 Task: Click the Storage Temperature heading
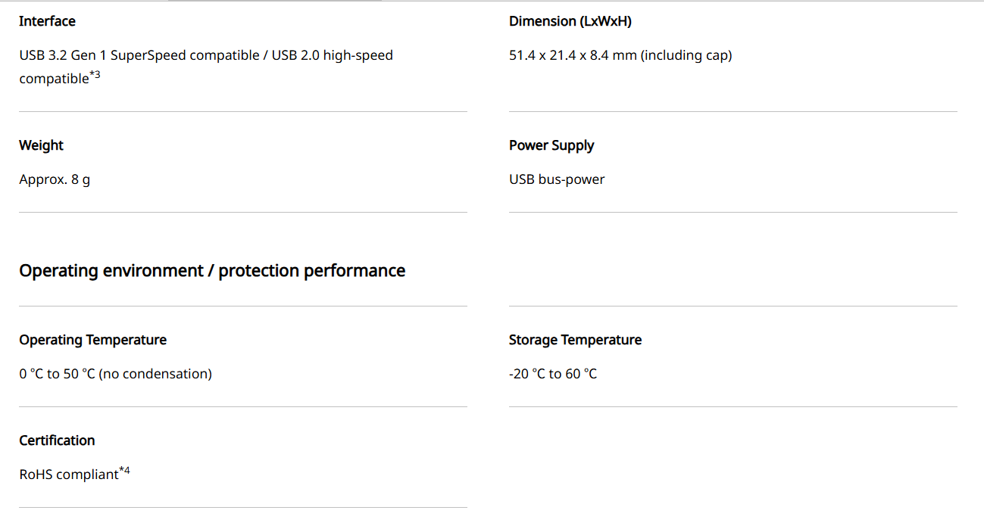(x=575, y=340)
